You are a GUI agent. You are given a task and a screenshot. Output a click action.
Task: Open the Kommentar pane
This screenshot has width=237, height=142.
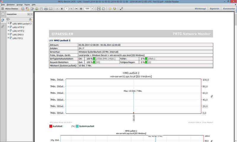coord(229,9)
